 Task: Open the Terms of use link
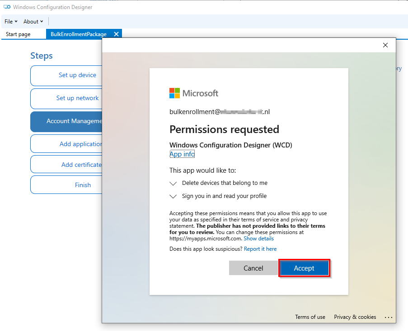(310, 317)
